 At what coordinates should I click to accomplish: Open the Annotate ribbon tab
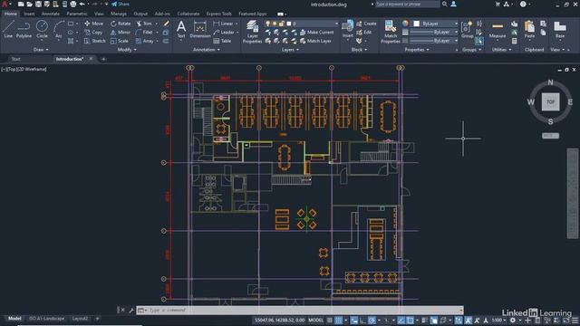pyautogui.click(x=51, y=14)
